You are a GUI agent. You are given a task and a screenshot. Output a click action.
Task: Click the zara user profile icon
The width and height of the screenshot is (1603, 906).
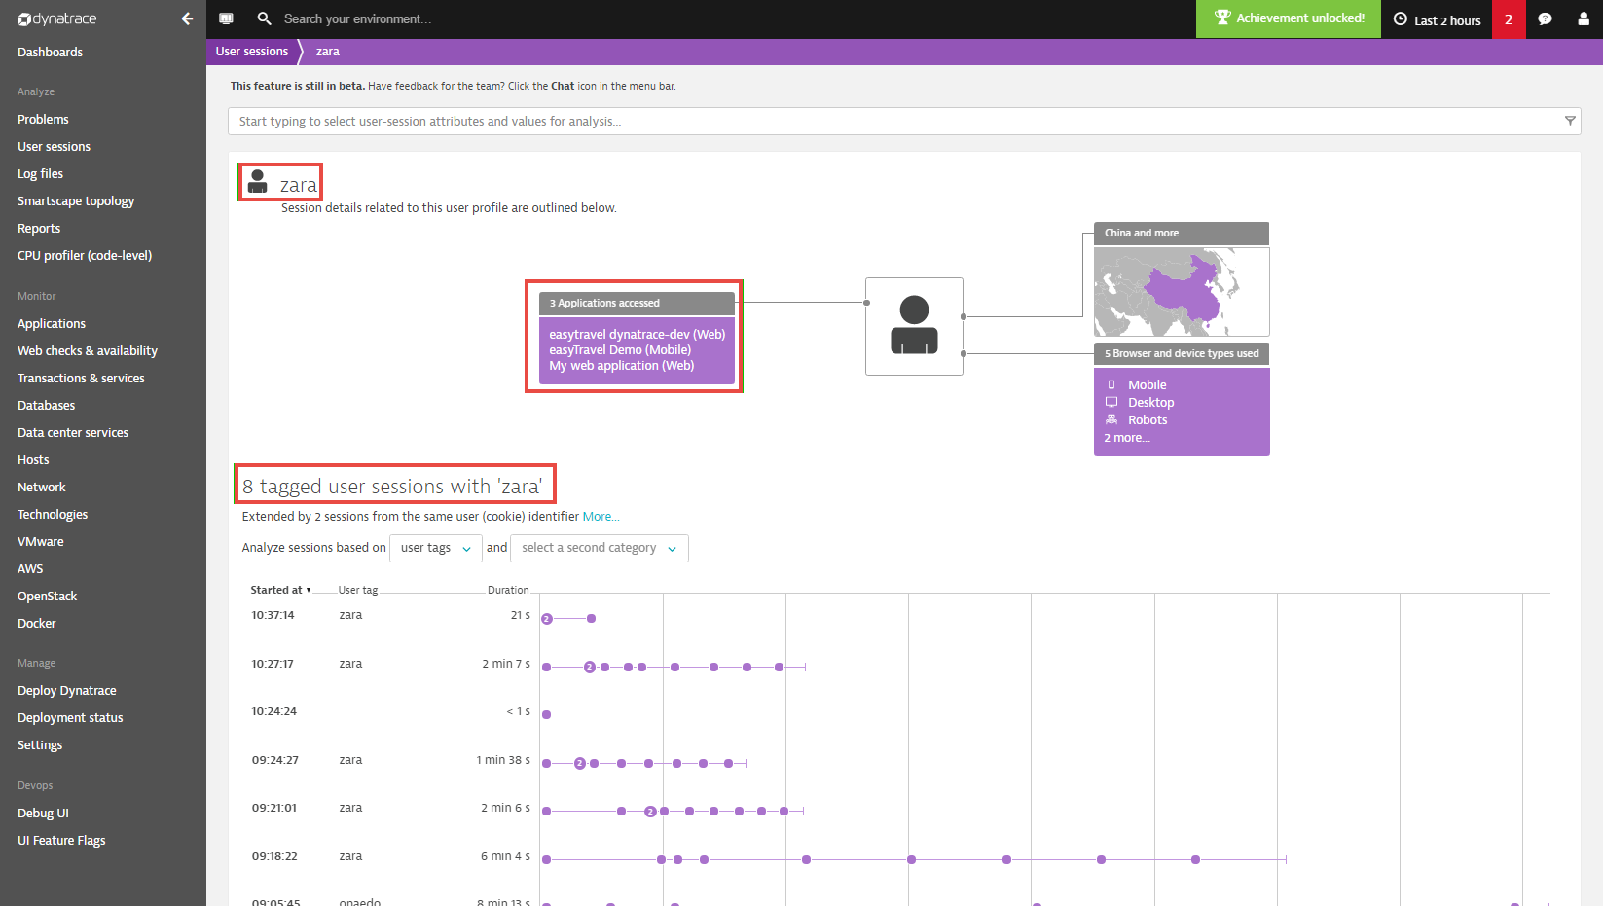pyautogui.click(x=257, y=182)
